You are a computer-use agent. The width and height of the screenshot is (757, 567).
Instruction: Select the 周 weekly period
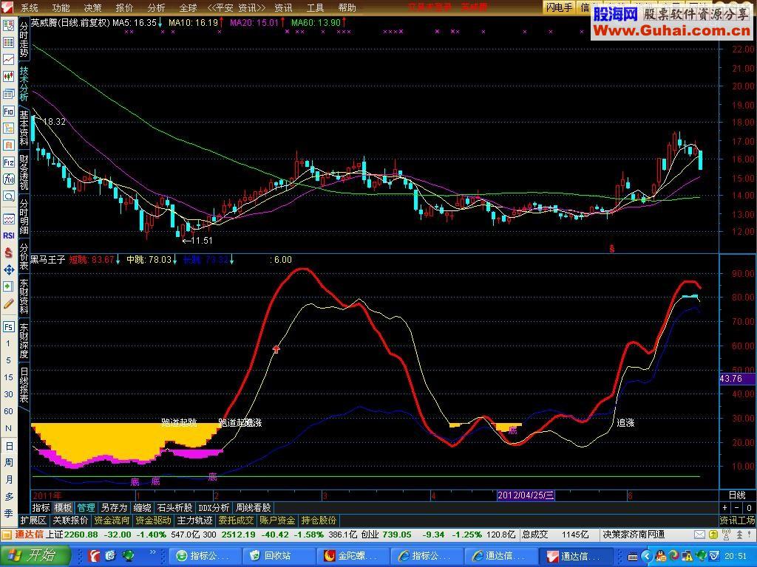pos(9,463)
